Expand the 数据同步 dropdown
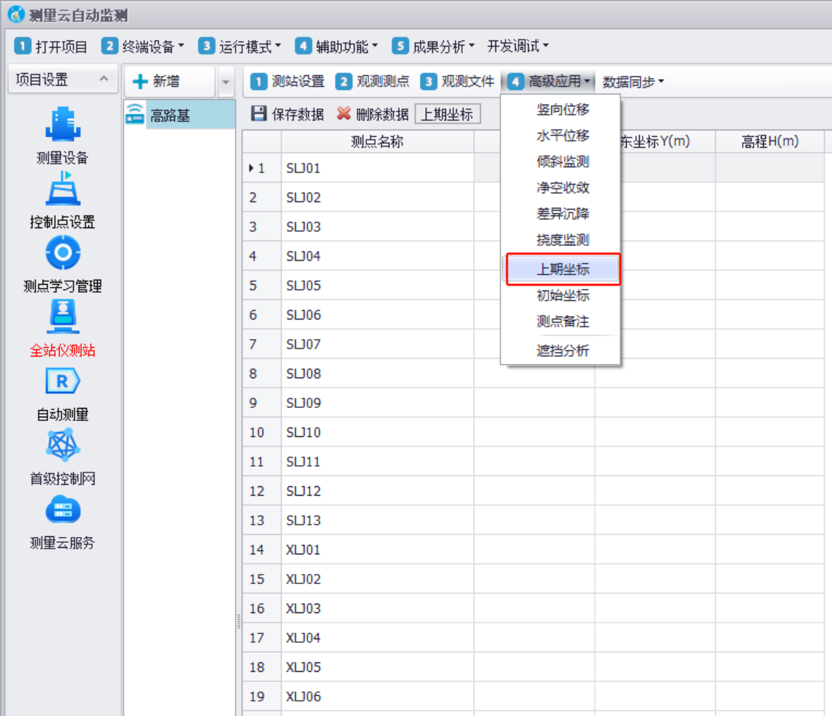Viewport: 832px width, 716px height. click(x=633, y=82)
